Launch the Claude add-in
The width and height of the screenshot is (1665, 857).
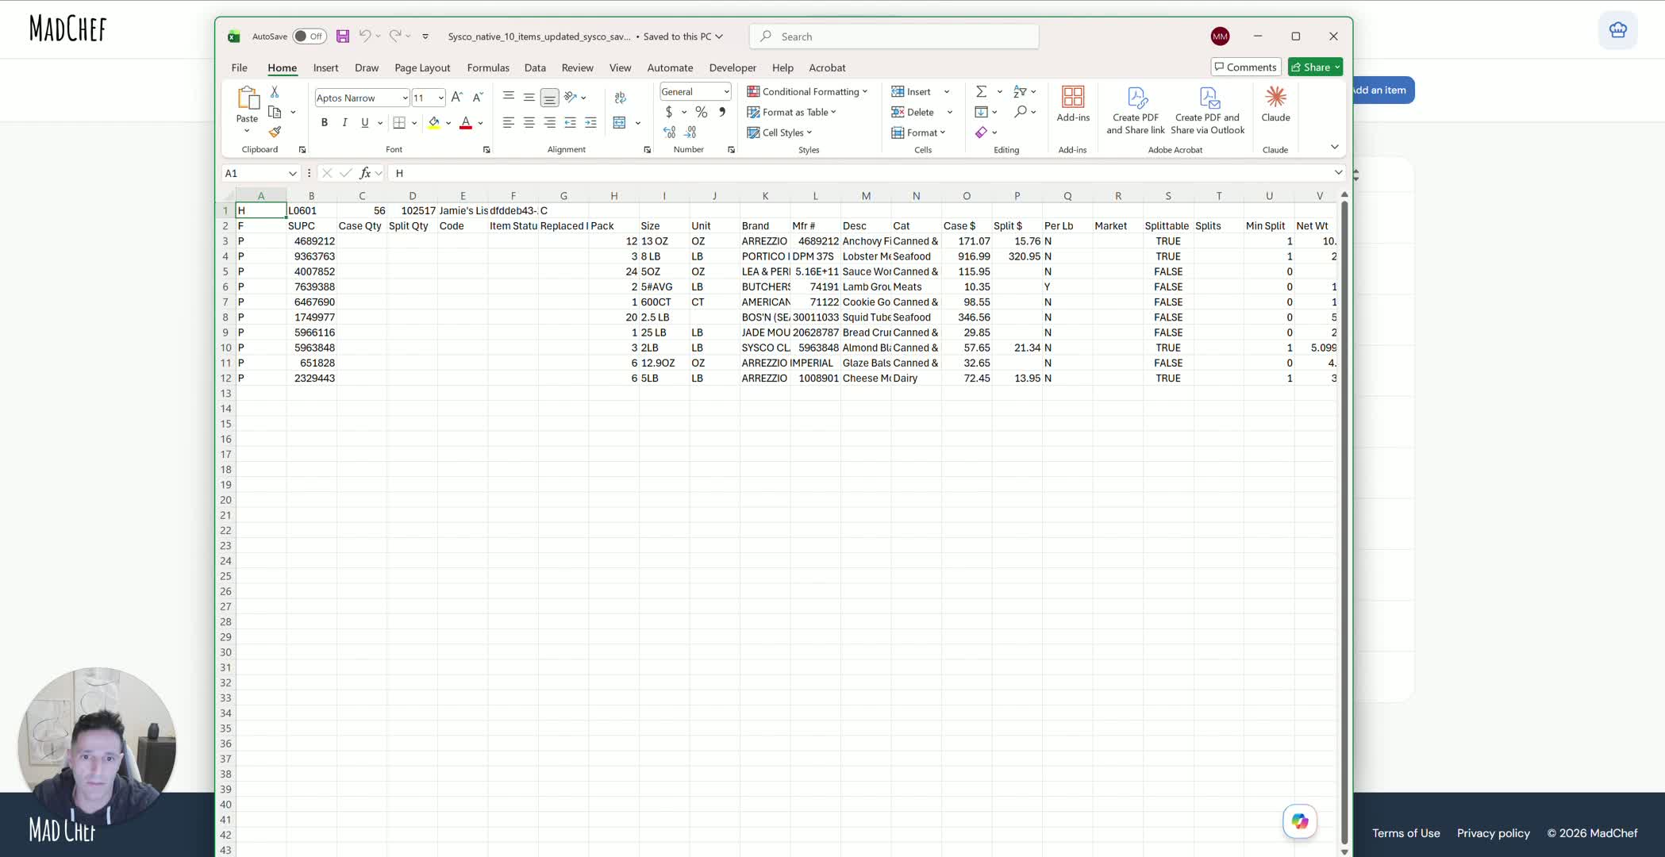tap(1275, 104)
